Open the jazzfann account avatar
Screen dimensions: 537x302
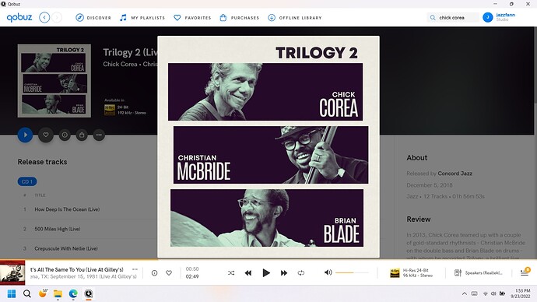tap(487, 17)
